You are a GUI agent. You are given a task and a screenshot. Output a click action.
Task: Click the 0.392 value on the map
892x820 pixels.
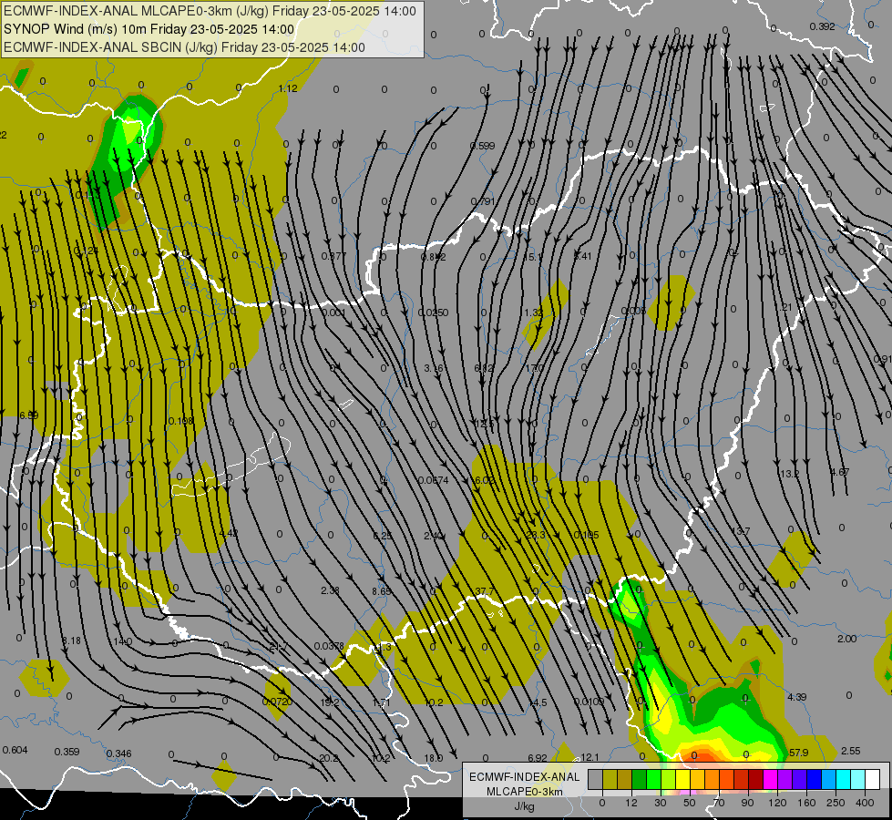click(x=822, y=26)
